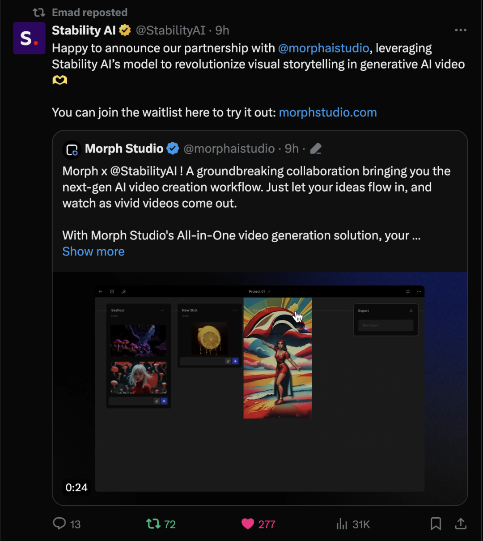This screenshot has width=483, height=541.
Task: Click the Emad reposted label
Action: click(x=89, y=13)
